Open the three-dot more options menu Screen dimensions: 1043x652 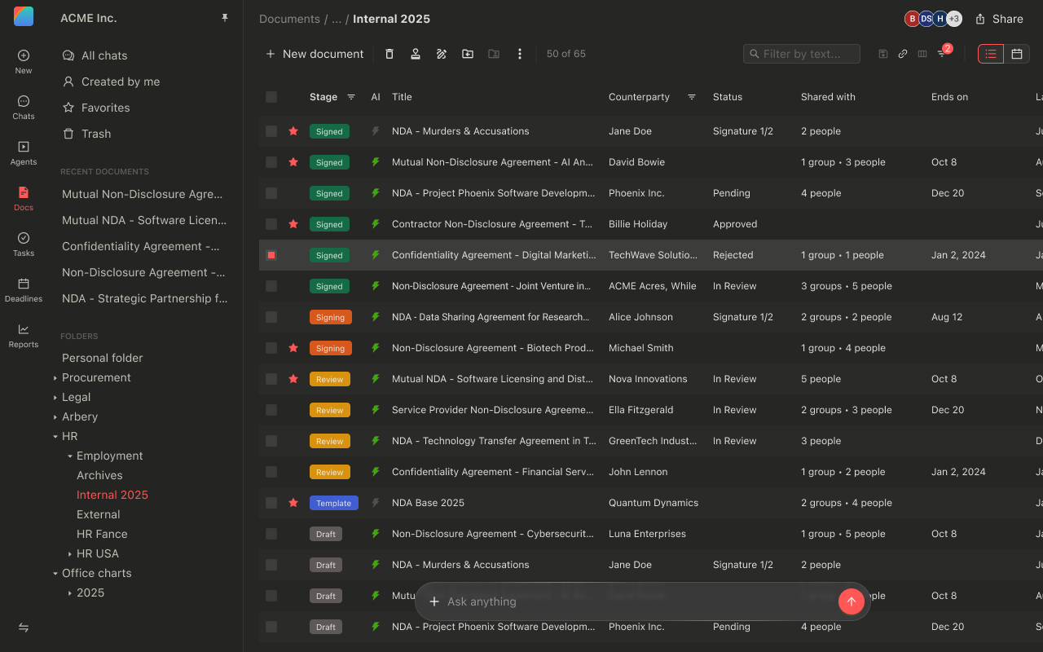point(520,54)
